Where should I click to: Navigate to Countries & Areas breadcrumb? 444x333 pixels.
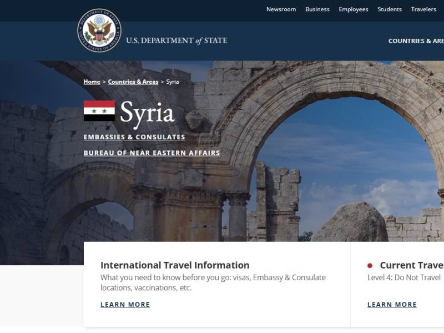133,82
